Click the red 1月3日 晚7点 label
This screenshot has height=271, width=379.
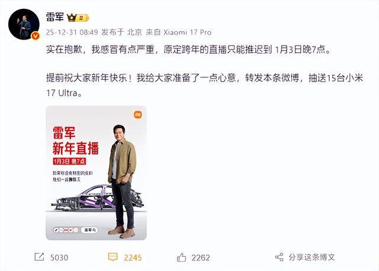click(x=70, y=161)
